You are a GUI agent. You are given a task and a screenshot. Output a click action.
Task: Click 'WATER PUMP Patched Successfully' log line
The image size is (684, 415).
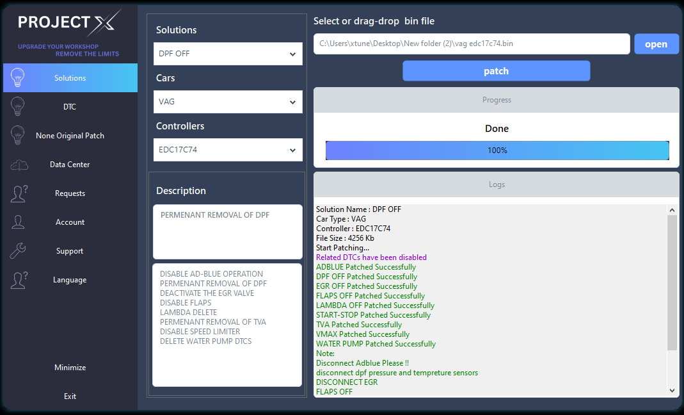(376, 344)
